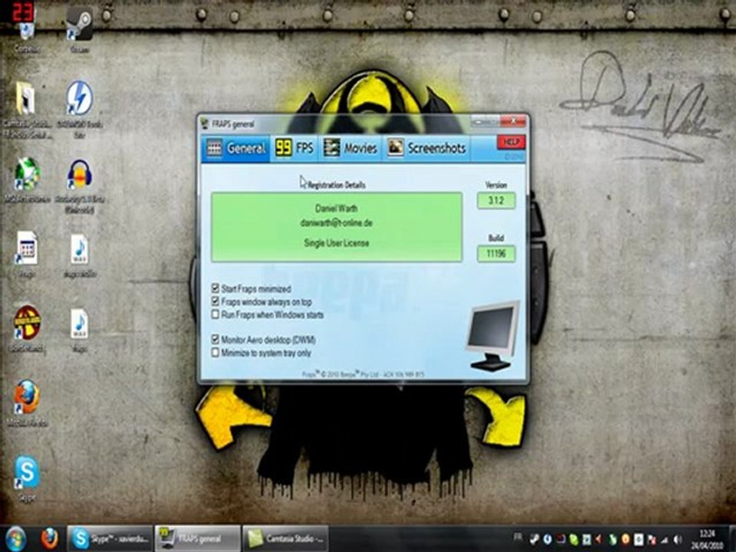Screen dimensions: 736x552
Task: Click the FR language indicator
Action: tap(517, 537)
